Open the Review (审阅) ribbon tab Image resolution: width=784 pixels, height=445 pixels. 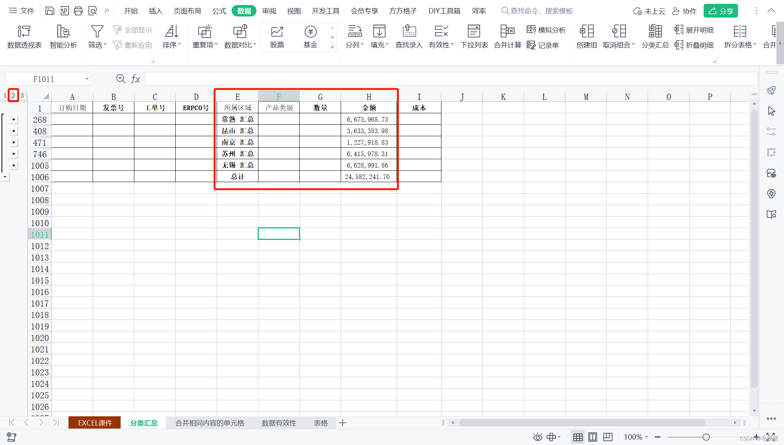click(269, 11)
